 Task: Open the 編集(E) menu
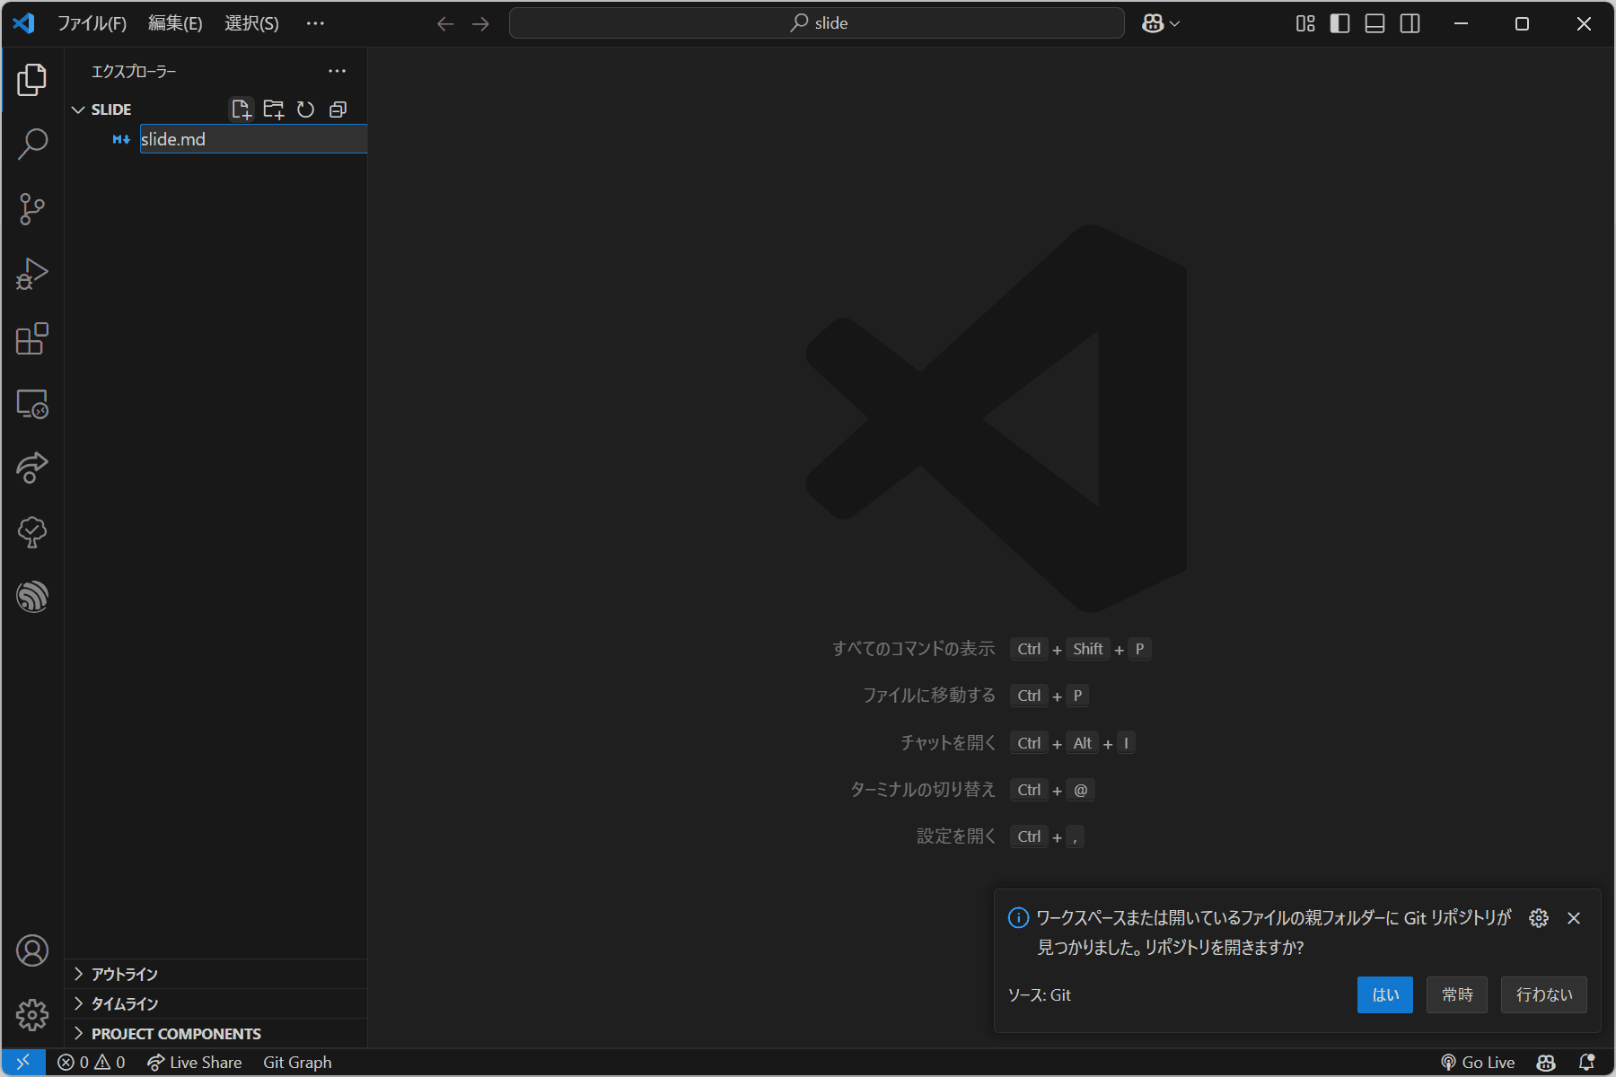(x=175, y=23)
